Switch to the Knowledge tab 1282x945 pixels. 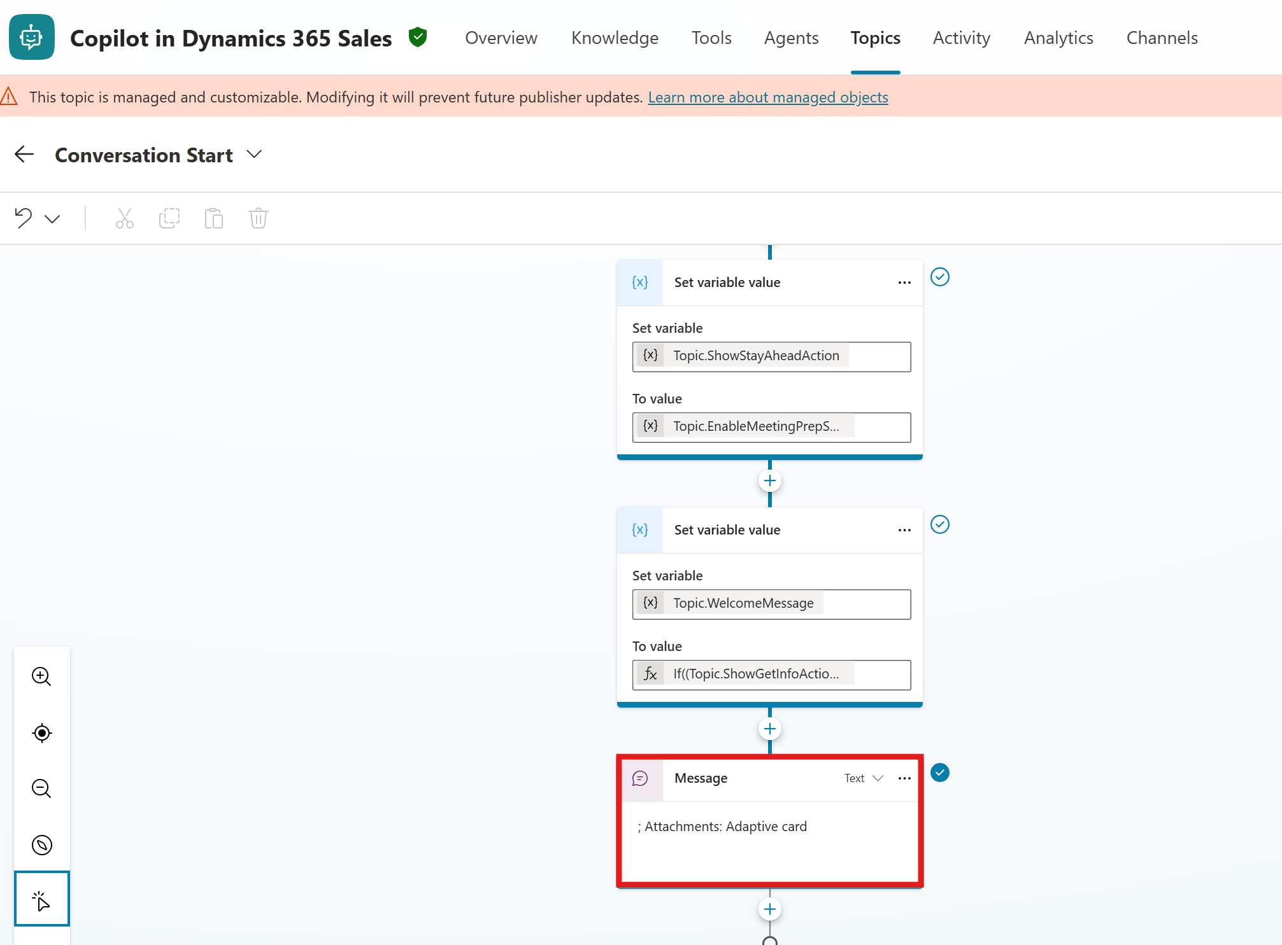615,38
